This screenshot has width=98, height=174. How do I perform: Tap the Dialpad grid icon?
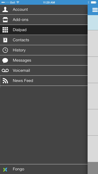5,30
